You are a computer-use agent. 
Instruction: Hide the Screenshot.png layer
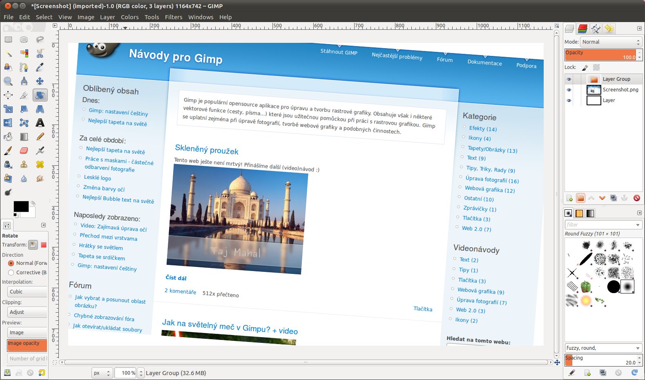click(x=569, y=90)
